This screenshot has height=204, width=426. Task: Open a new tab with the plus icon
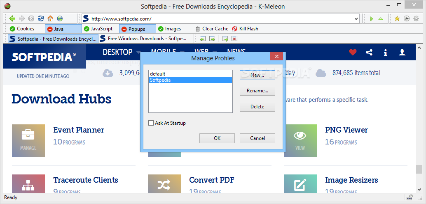(x=225, y=39)
